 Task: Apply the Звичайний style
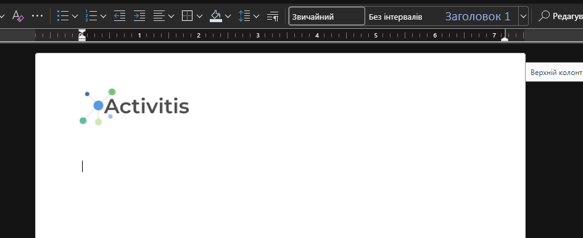click(327, 17)
